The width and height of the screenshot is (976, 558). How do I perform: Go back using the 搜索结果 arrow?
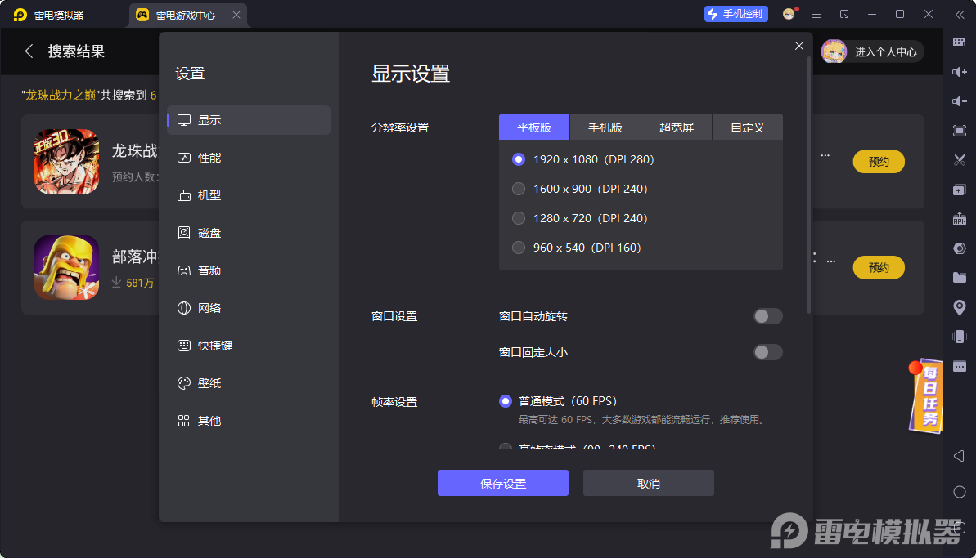(29, 51)
